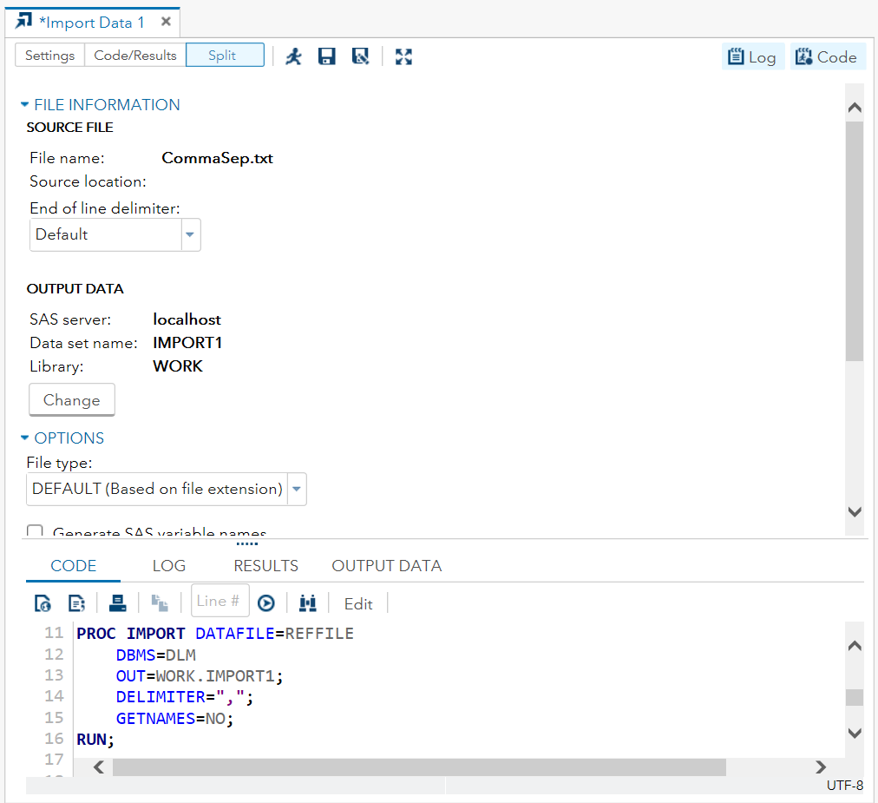Open the LOG tab

pyautogui.click(x=169, y=566)
